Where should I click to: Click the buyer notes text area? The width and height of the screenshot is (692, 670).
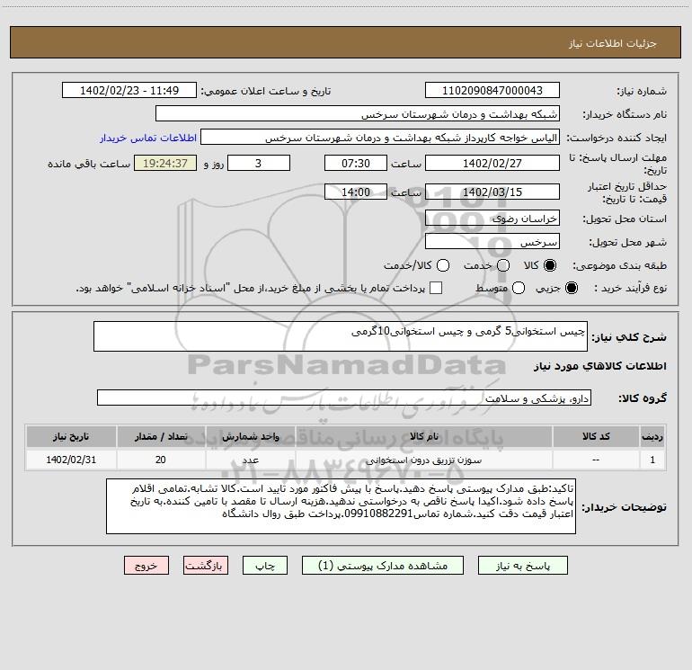pos(341,506)
